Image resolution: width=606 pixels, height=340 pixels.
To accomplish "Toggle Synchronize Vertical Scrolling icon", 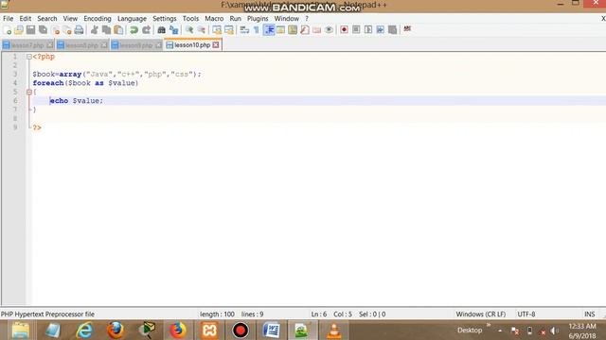I will tap(217, 29).
